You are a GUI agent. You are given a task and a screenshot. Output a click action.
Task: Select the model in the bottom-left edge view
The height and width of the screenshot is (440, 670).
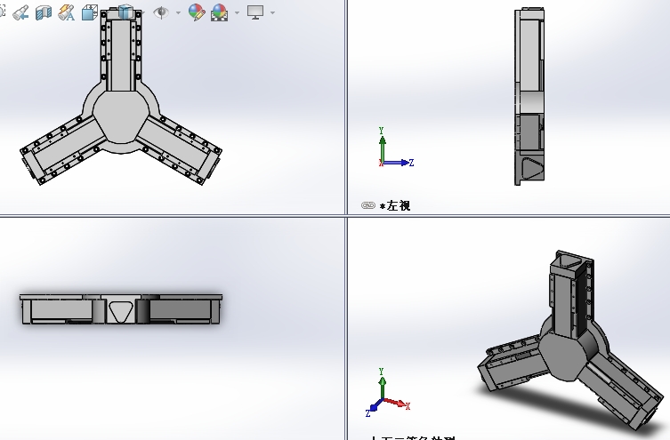pyautogui.click(x=121, y=309)
